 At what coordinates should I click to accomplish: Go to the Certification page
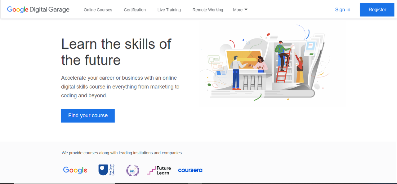point(135,10)
